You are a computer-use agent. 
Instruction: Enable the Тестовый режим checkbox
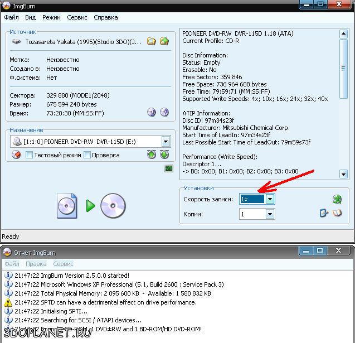tap(29, 155)
